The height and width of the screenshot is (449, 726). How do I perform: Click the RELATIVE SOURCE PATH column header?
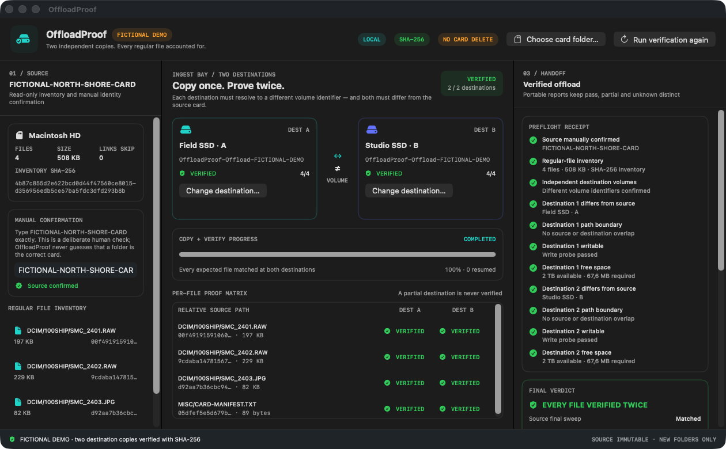(215, 310)
